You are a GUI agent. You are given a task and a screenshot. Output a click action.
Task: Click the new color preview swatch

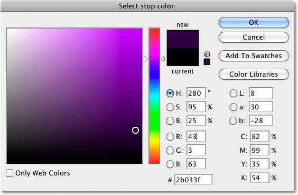tap(183, 39)
